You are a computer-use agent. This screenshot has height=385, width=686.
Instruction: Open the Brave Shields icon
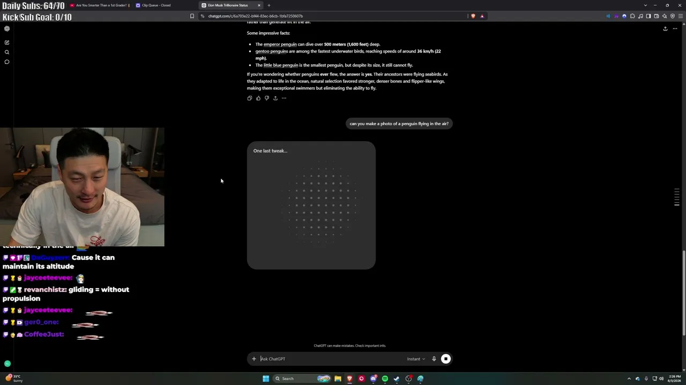click(473, 16)
